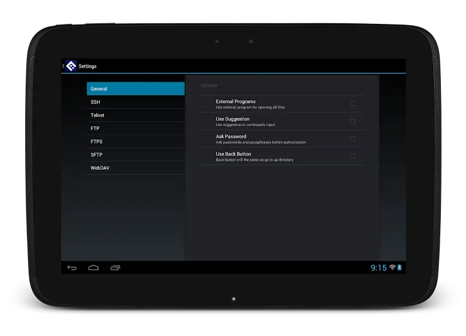Tap 'Use external program for opening all files'

(x=250, y=107)
